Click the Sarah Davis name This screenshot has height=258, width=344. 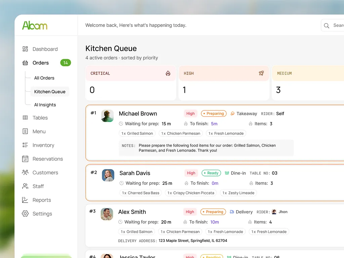[x=135, y=173]
